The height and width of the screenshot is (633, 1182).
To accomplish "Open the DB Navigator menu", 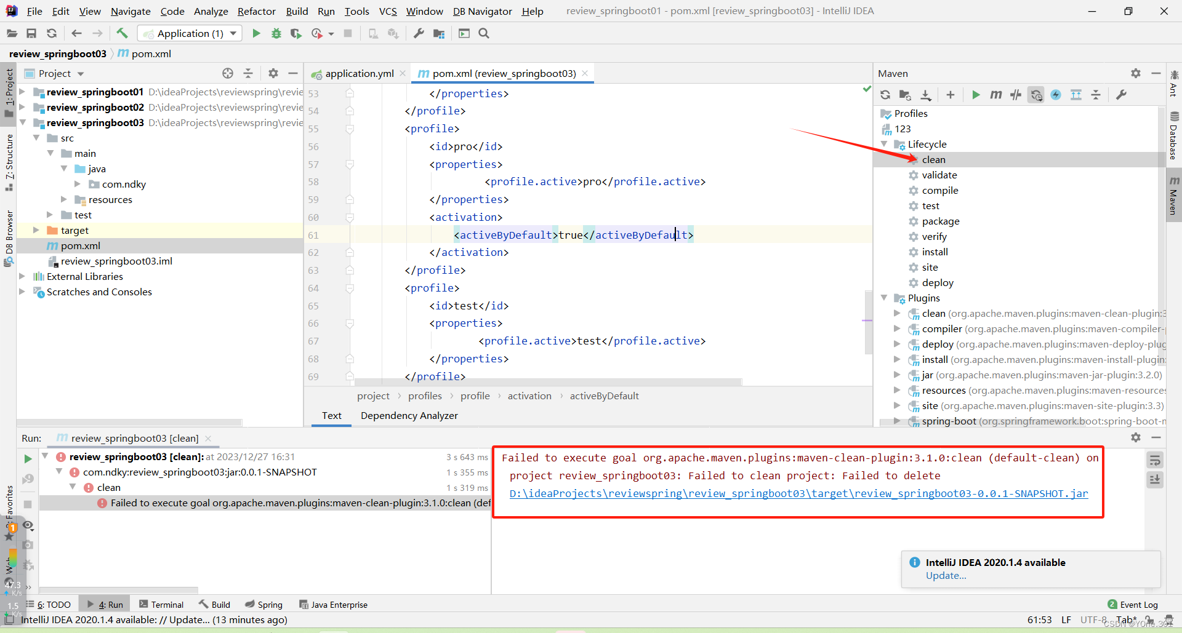I will pos(482,11).
